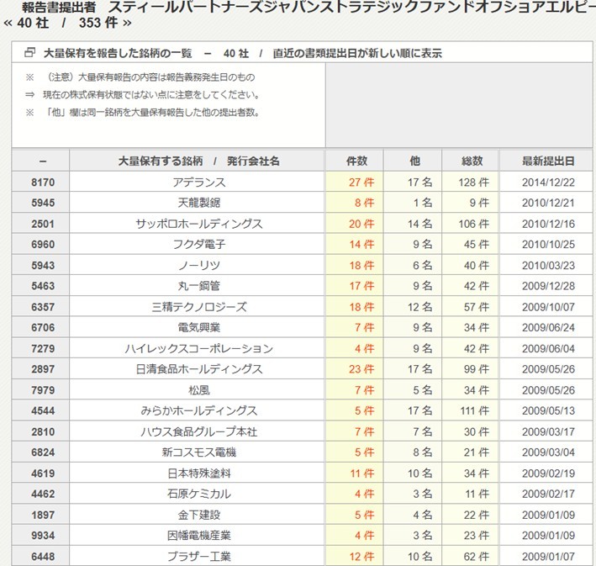Sort by the 最新提出日 column header
The width and height of the screenshot is (596, 566).
click(x=548, y=161)
